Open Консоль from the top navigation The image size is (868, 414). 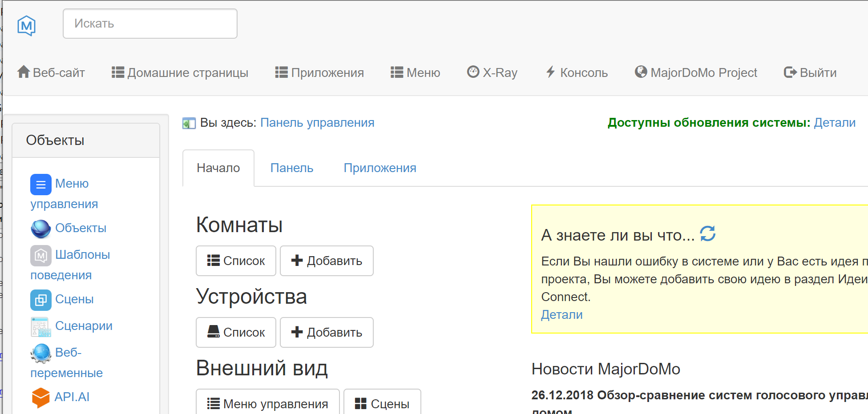pyautogui.click(x=577, y=72)
